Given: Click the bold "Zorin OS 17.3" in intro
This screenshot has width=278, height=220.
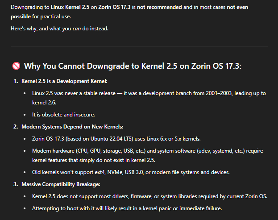Looking at the screenshot, I should (x=114, y=7).
